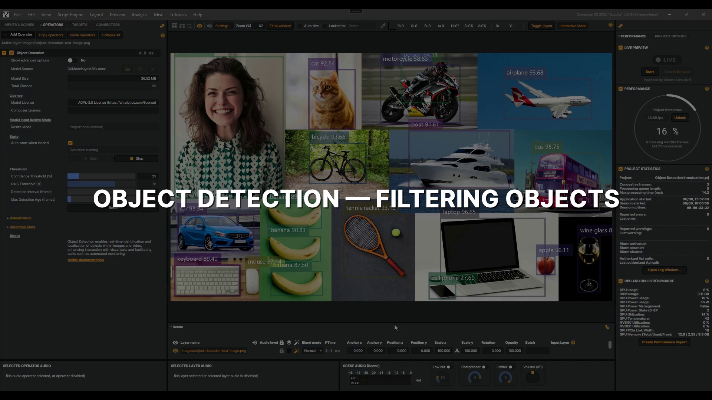
Task: Click the Stop detection button
Action: tap(136, 159)
